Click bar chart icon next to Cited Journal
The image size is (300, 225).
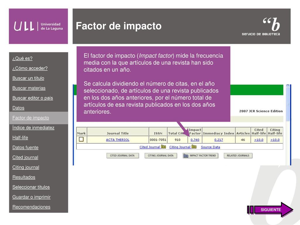[x=163, y=147]
